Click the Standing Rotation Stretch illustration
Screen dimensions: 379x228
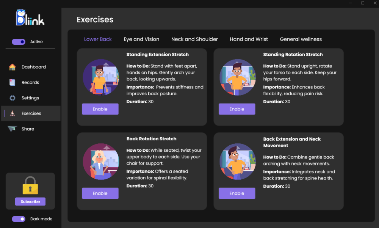pos(238,77)
